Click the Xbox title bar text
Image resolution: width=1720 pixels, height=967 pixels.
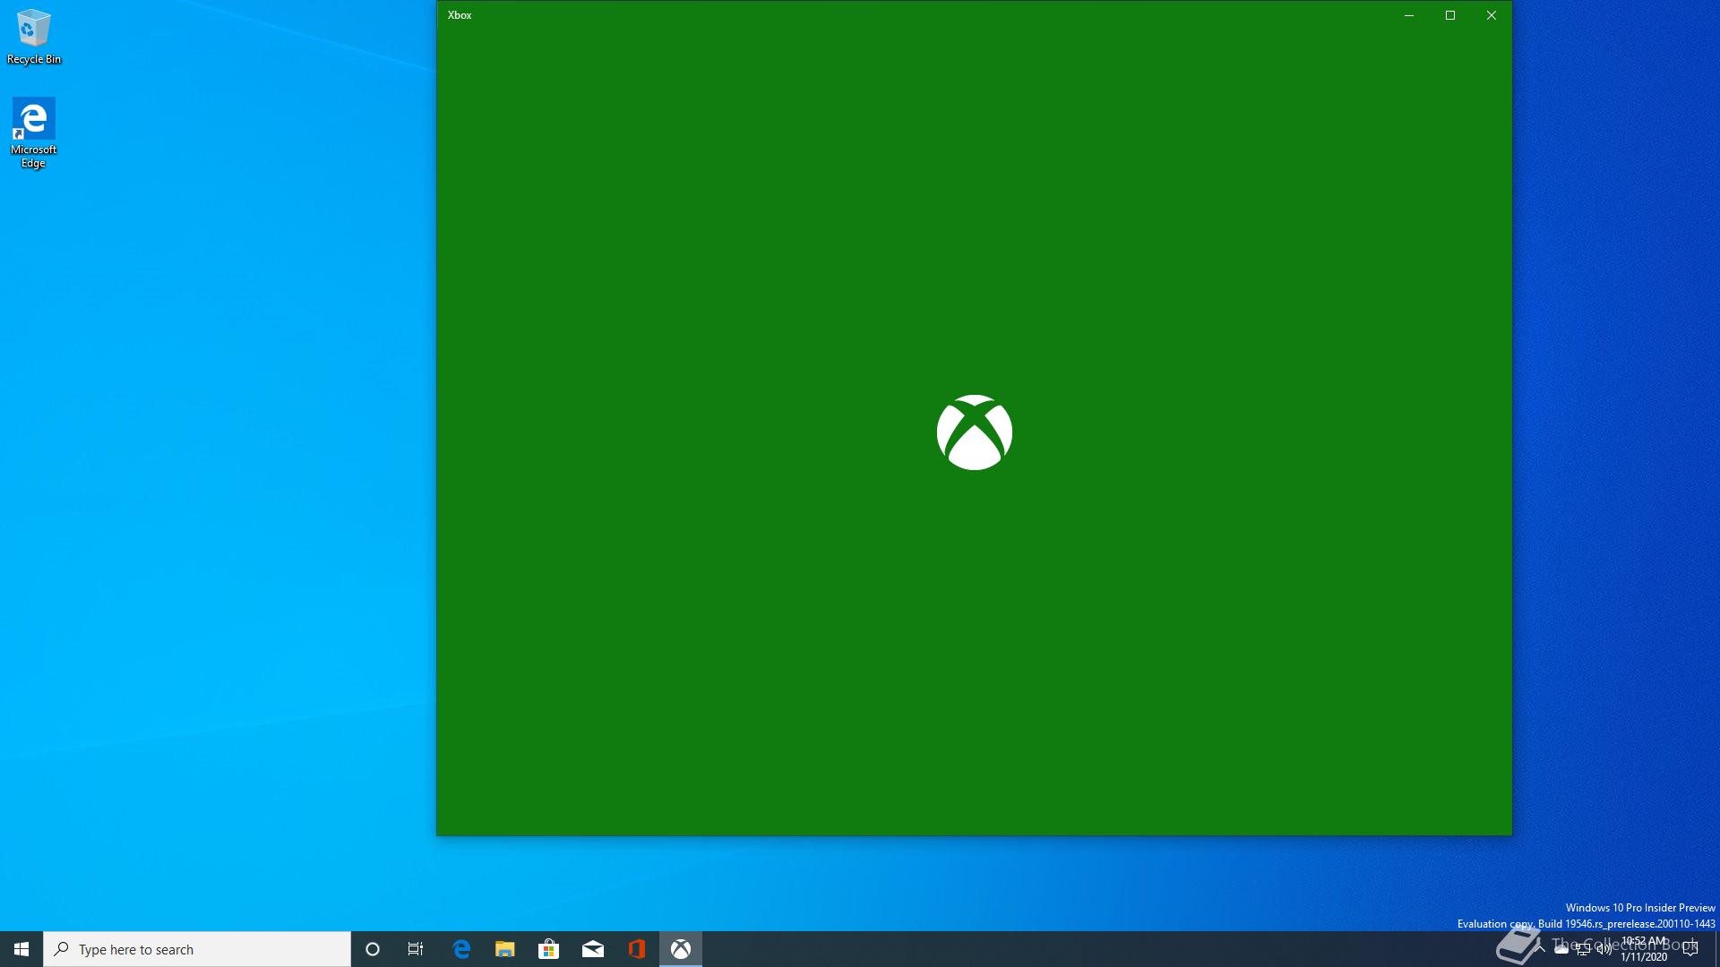pyautogui.click(x=460, y=15)
